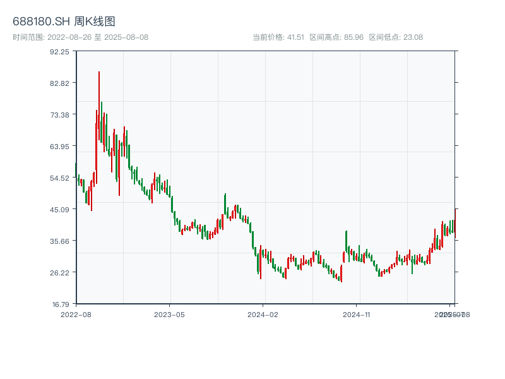Click the last red candlestick at the chart's right edge

click(455, 224)
